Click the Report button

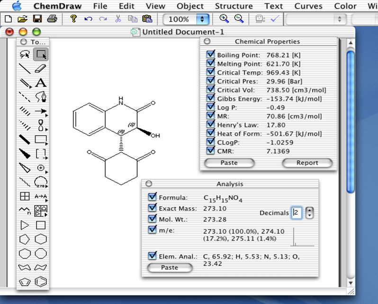coord(307,163)
